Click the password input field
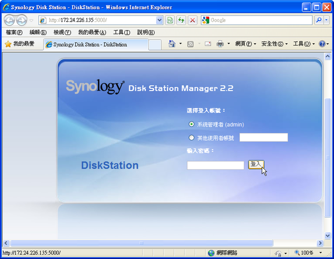Image resolution: width=334 pixels, height=259 pixels. pos(215,165)
